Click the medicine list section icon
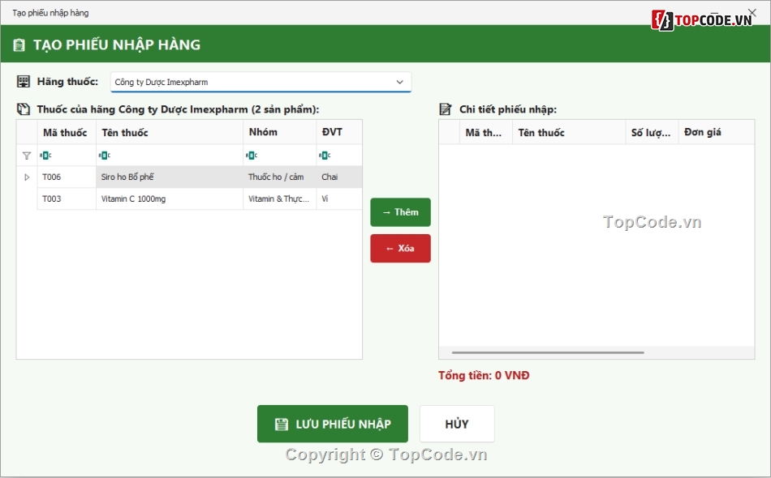Image resolution: width=771 pixels, height=478 pixels. click(23, 109)
